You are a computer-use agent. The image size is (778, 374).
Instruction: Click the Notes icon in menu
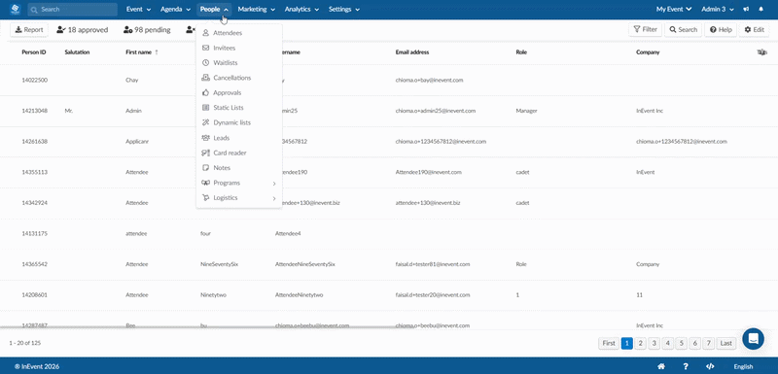205,167
